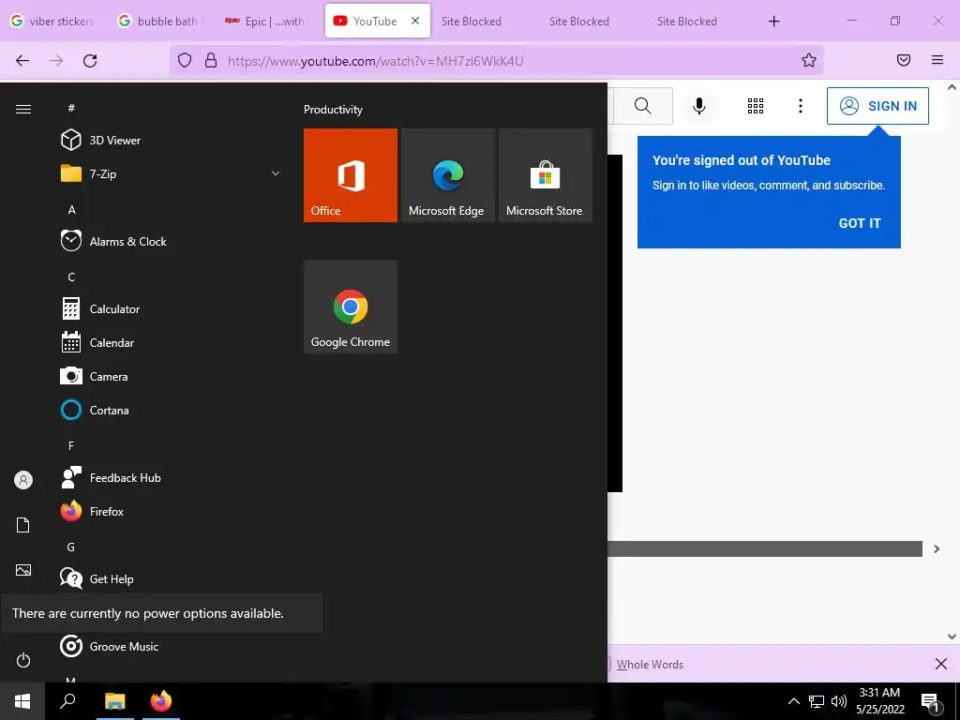The image size is (960, 720).
Task: Click the Power button in Start
Action: tap(23, 660)
